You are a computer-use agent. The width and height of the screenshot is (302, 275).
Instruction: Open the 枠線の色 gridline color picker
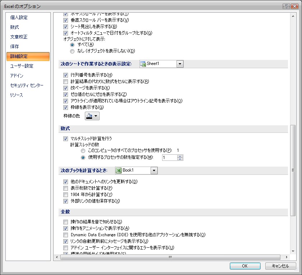pyautogui.click(x=92, y=116)
